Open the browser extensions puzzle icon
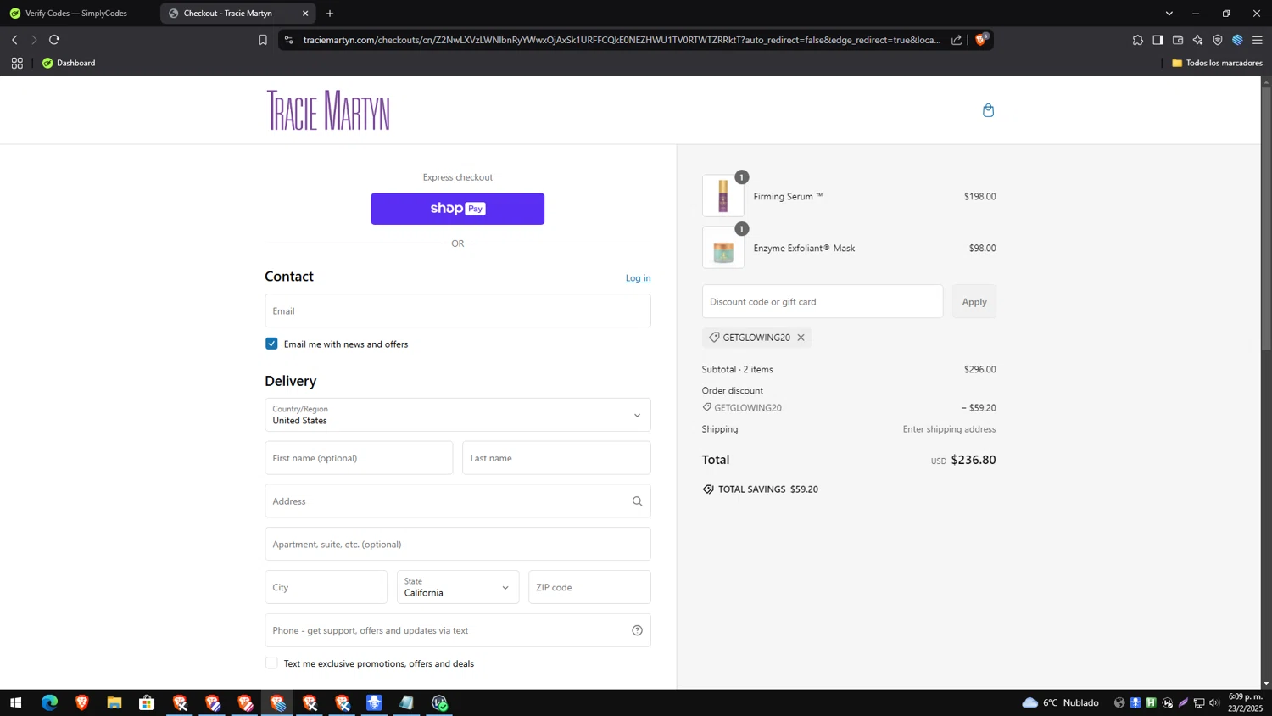 [1138, 40]
